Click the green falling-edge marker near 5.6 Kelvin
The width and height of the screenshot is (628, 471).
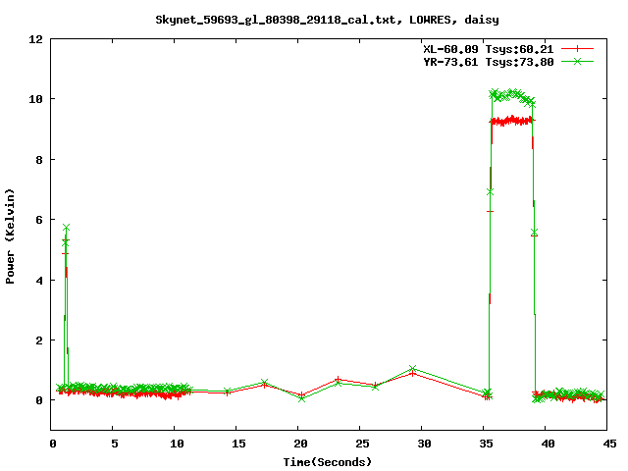[534, 233]
